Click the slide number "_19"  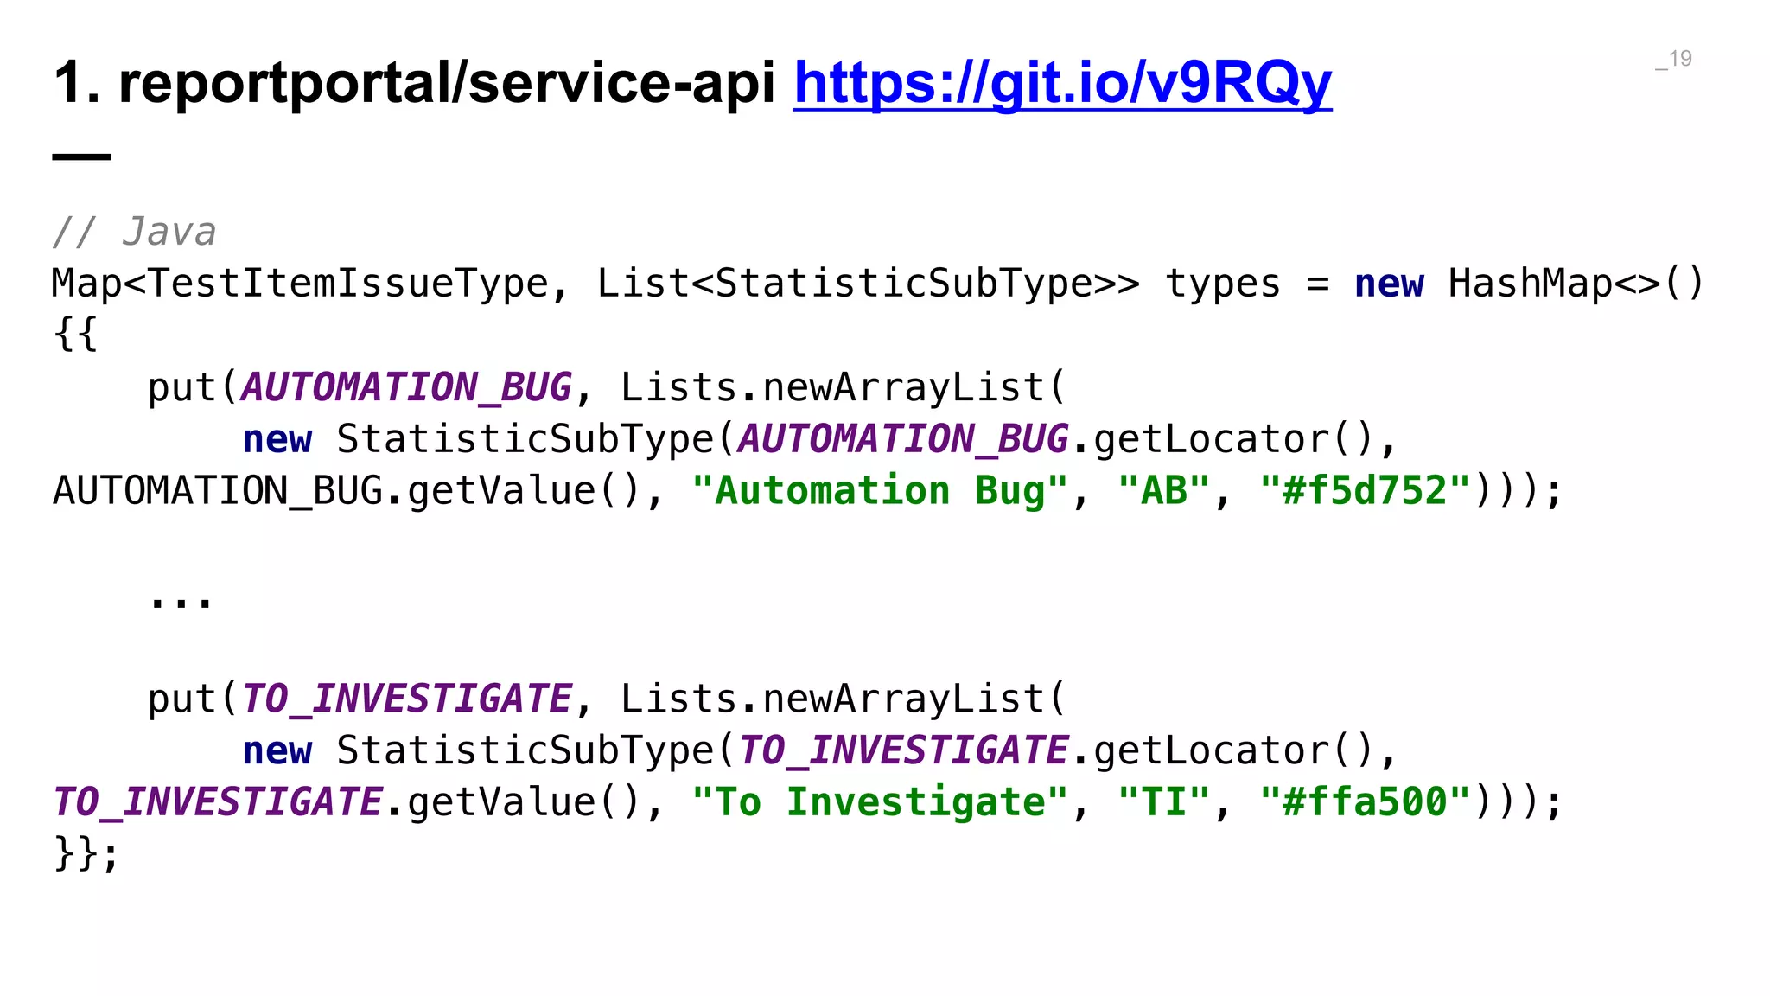(1673, 59)
